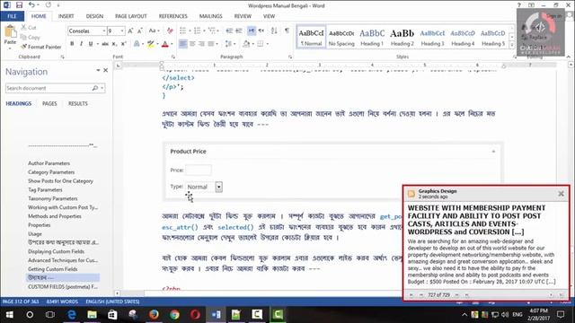Switch to PAGES in Navigation pane

(49, 104)
